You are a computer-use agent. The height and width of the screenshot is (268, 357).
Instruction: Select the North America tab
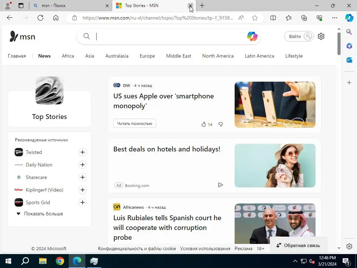click(218, 56)
